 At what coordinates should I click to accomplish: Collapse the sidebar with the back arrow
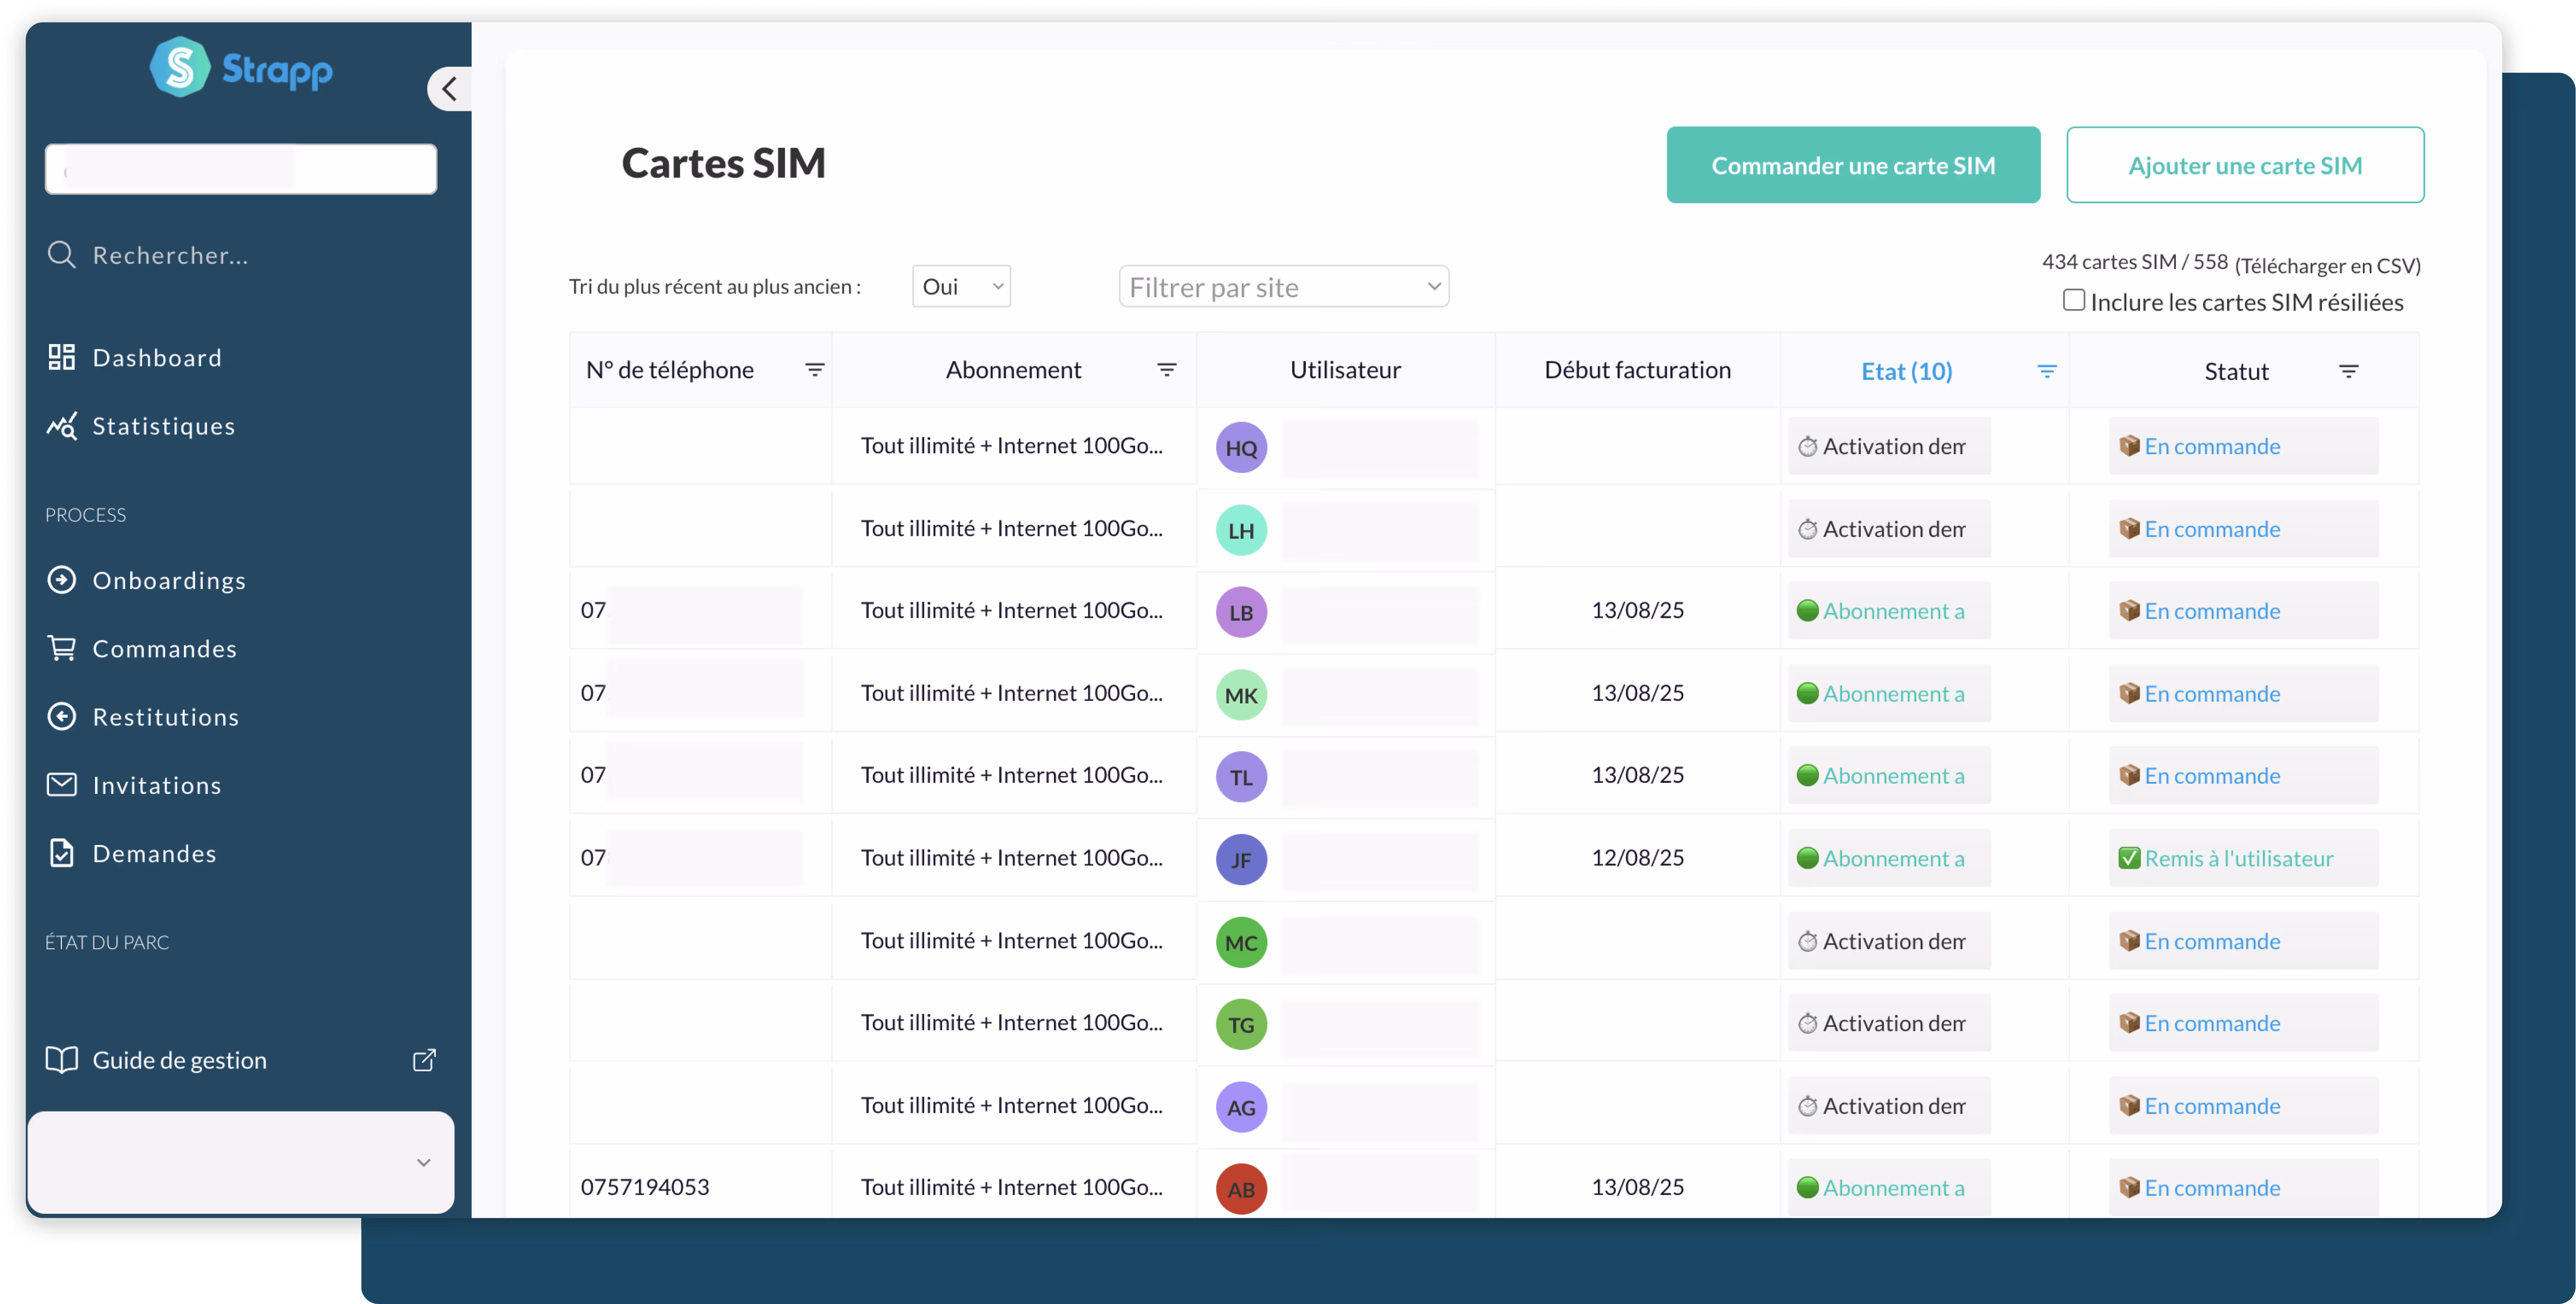point(450,89)
